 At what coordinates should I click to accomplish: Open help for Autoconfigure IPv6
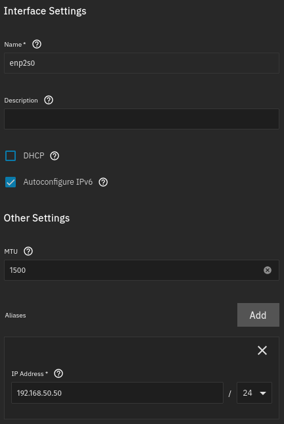click(103, 182)
